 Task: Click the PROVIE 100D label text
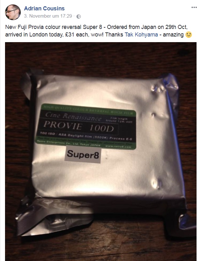(x=78, y=126)
